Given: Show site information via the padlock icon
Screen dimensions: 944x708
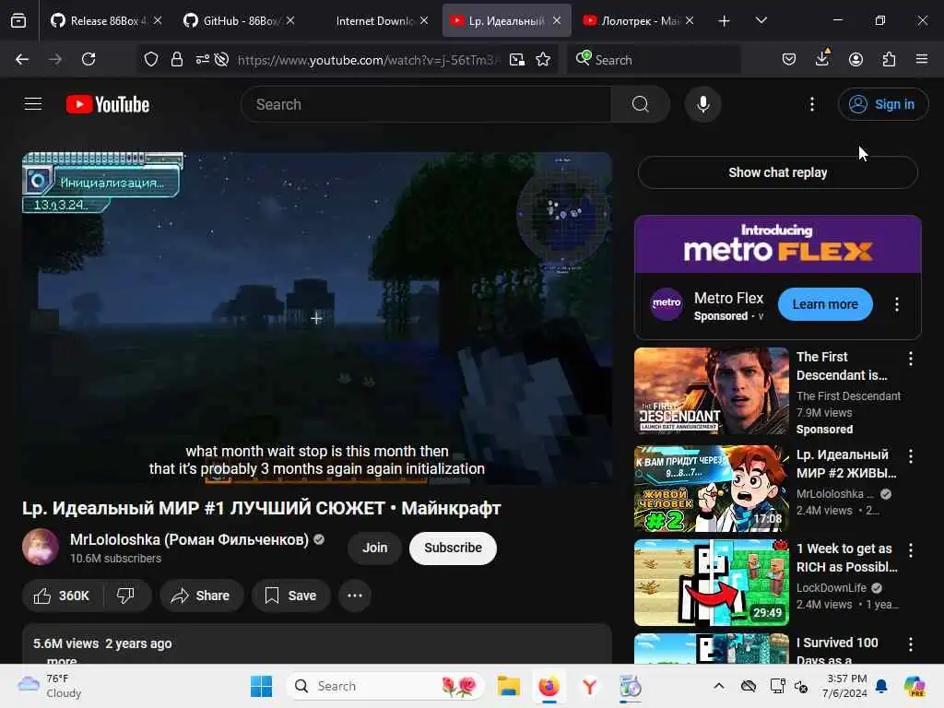Looking at the screenshot, I should [176, 60].
